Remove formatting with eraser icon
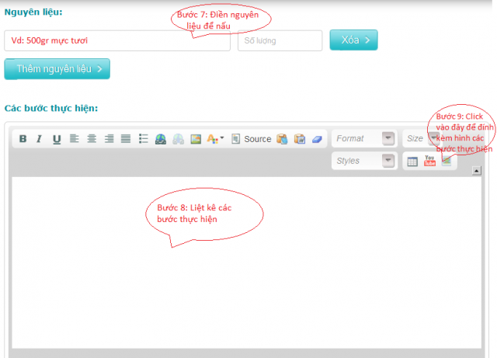 point(317,139)
